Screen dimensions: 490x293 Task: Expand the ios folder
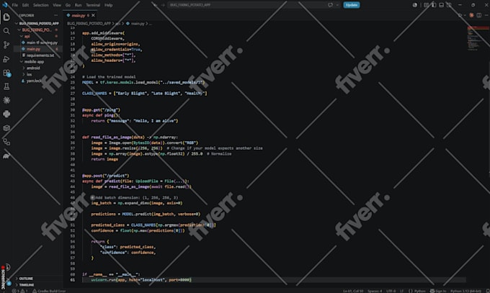pyautogui.click(x=37, y=74)
